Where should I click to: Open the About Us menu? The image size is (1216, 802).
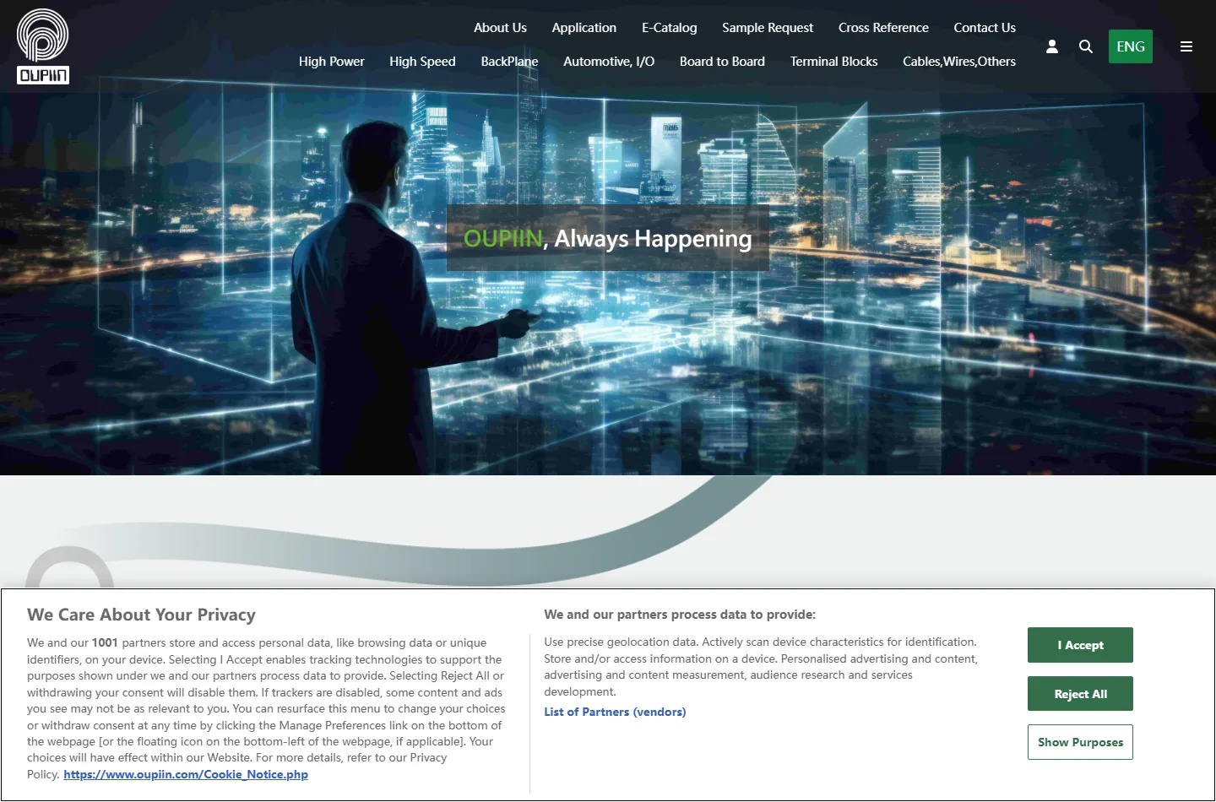pyautogui.click(x=500, y=28)
